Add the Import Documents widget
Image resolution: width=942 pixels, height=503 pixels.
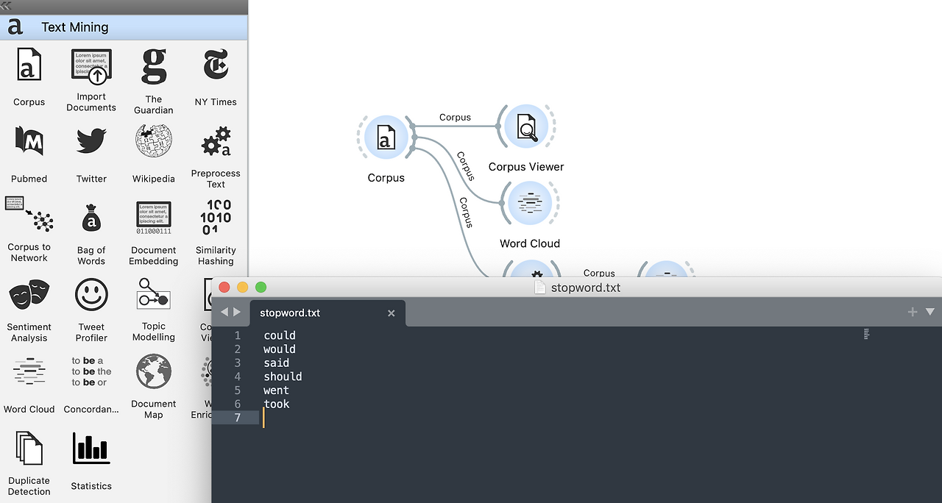tap(91, 79)
